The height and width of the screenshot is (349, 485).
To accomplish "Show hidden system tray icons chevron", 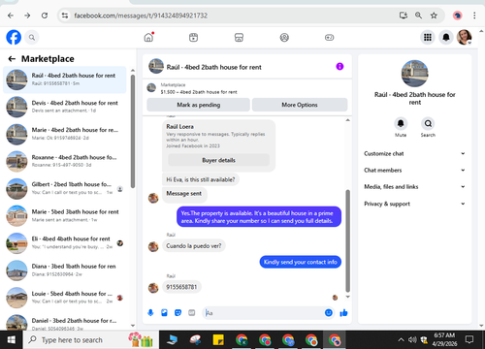I will (401, 340).
